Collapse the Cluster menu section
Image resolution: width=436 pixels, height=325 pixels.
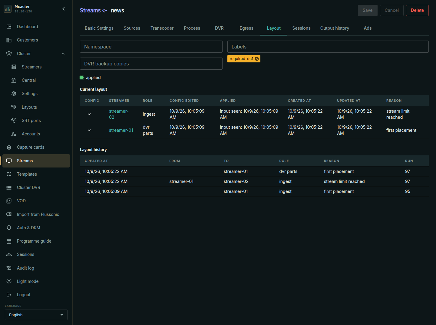63,54
